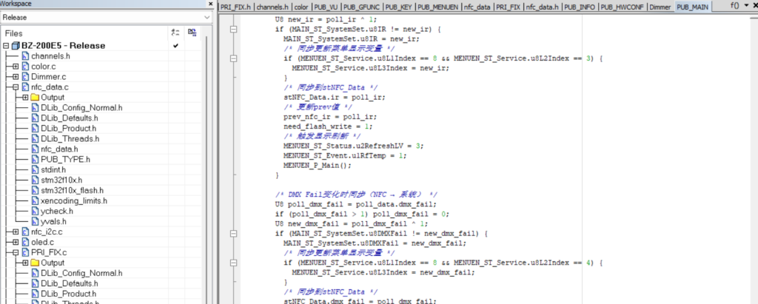Screen dimensions: 758x304
Task: Select DLib_Product.h under nfc_data.c
Action: (68, 128)
